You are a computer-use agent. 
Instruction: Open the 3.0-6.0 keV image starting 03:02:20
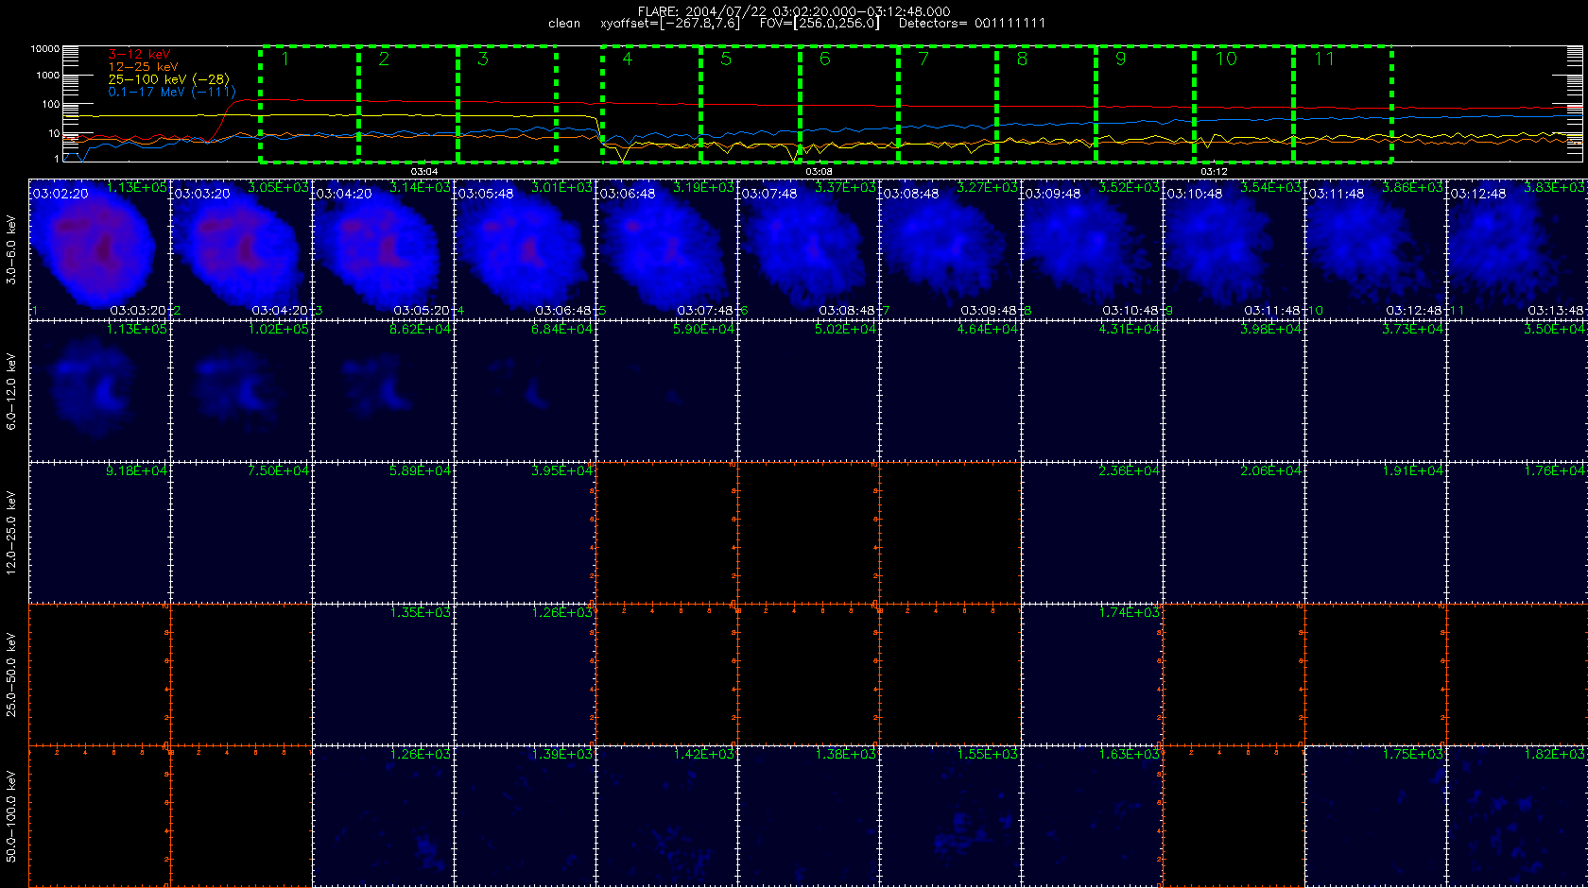tap(99, 249)
